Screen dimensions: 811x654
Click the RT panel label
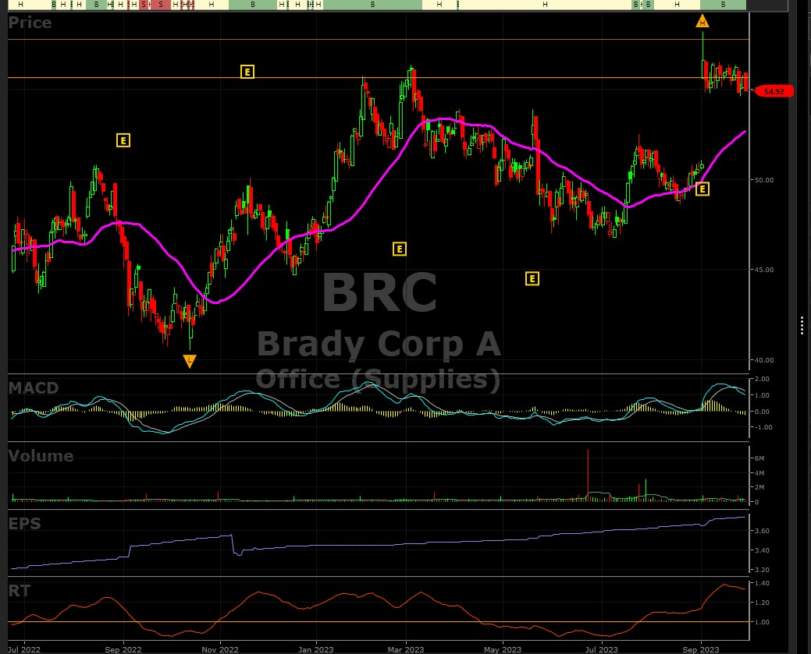(20, 591)
